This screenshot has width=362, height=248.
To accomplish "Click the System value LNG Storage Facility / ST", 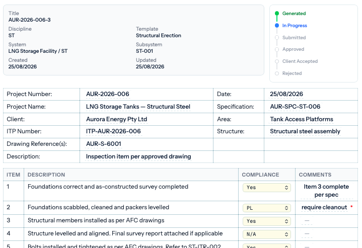I will [x=38, y=51].
